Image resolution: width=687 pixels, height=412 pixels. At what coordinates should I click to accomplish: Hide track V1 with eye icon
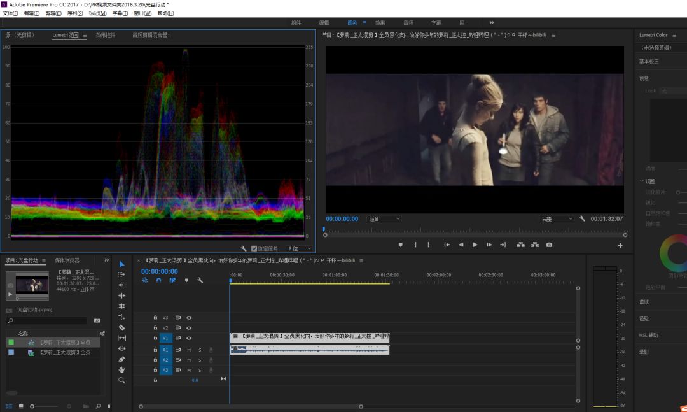[189, 338]
